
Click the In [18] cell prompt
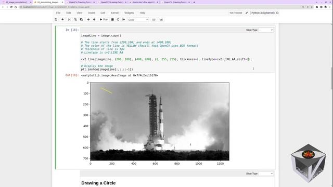(x=72, y=30)
